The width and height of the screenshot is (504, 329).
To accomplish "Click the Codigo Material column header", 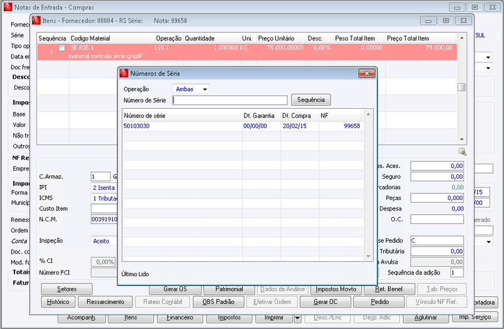I will (112, 38).
